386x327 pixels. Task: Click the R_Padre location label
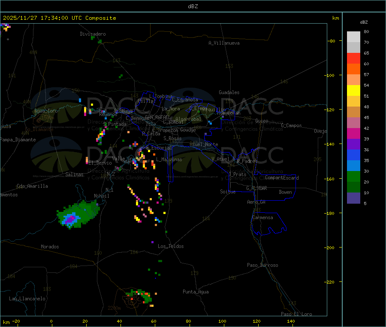click(246, 161)
